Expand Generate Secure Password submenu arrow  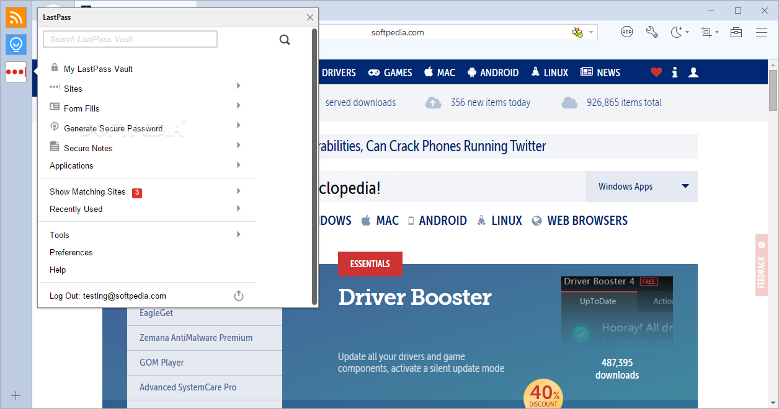[239, 125]
